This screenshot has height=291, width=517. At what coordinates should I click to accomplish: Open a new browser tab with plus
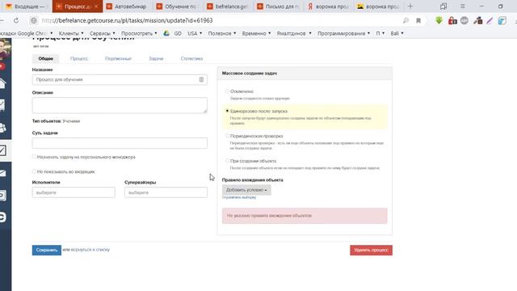(410, 6)
